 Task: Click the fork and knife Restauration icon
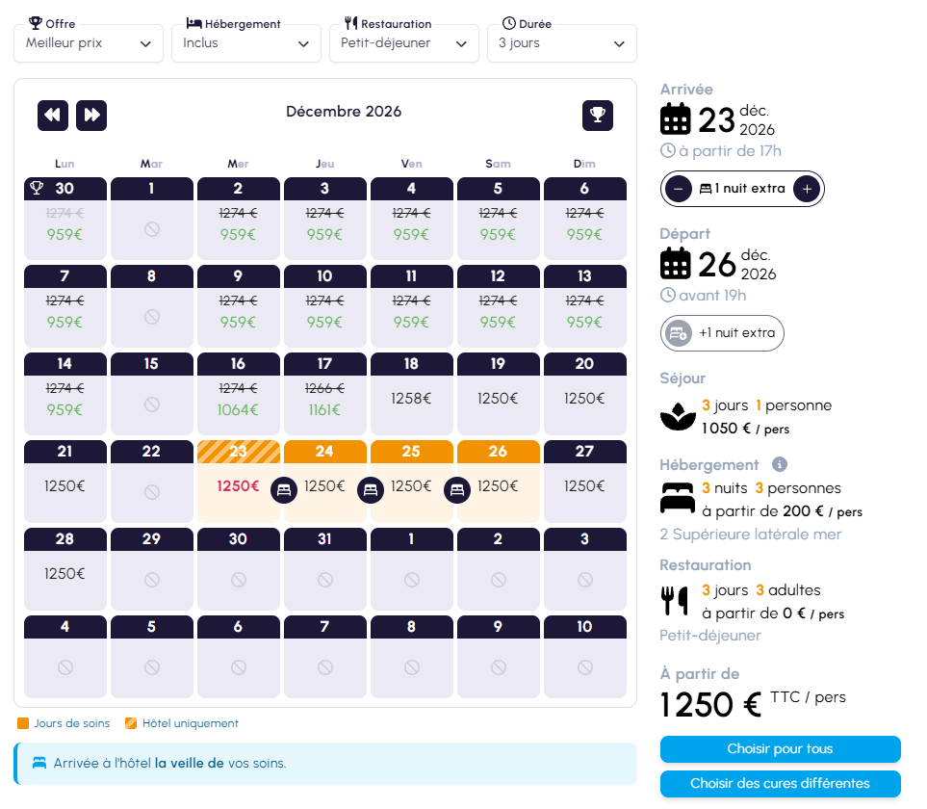click(675, 601)
